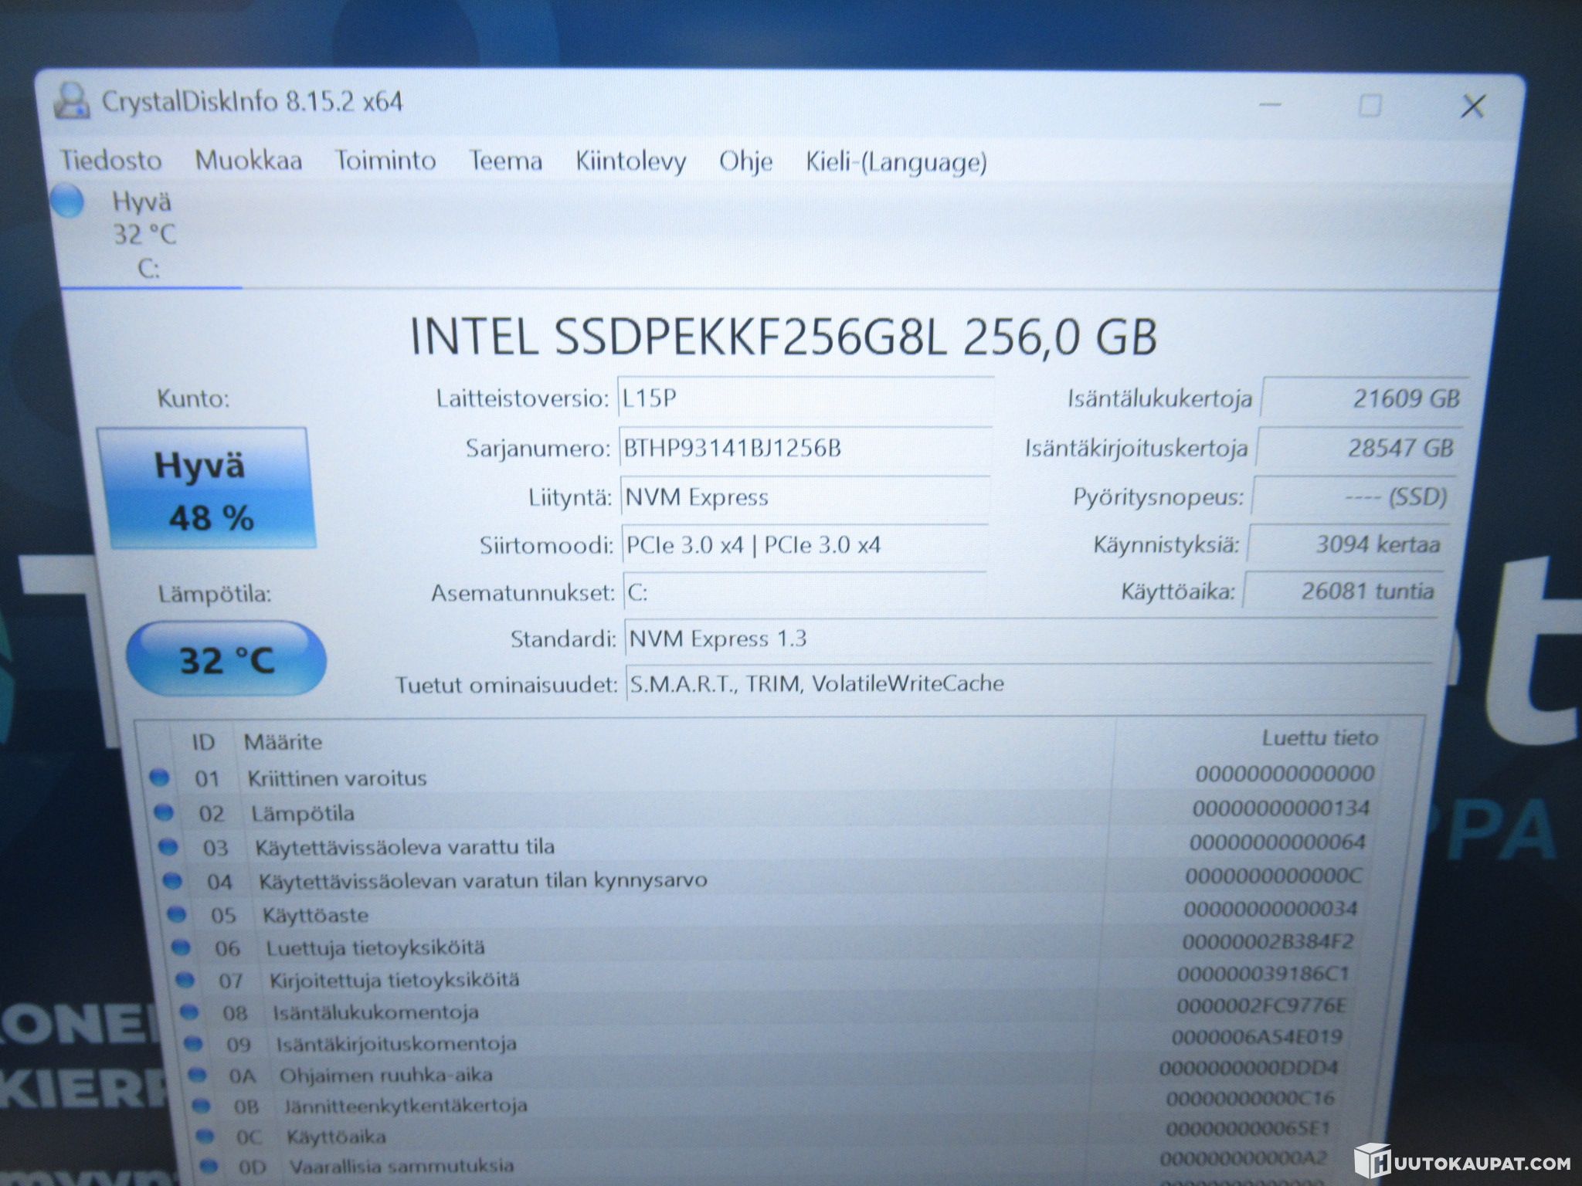Click the status dot for Käyttöaste
This screenshot has height=1186, width=1582.
pyautogui.click(x=177, y=914)
